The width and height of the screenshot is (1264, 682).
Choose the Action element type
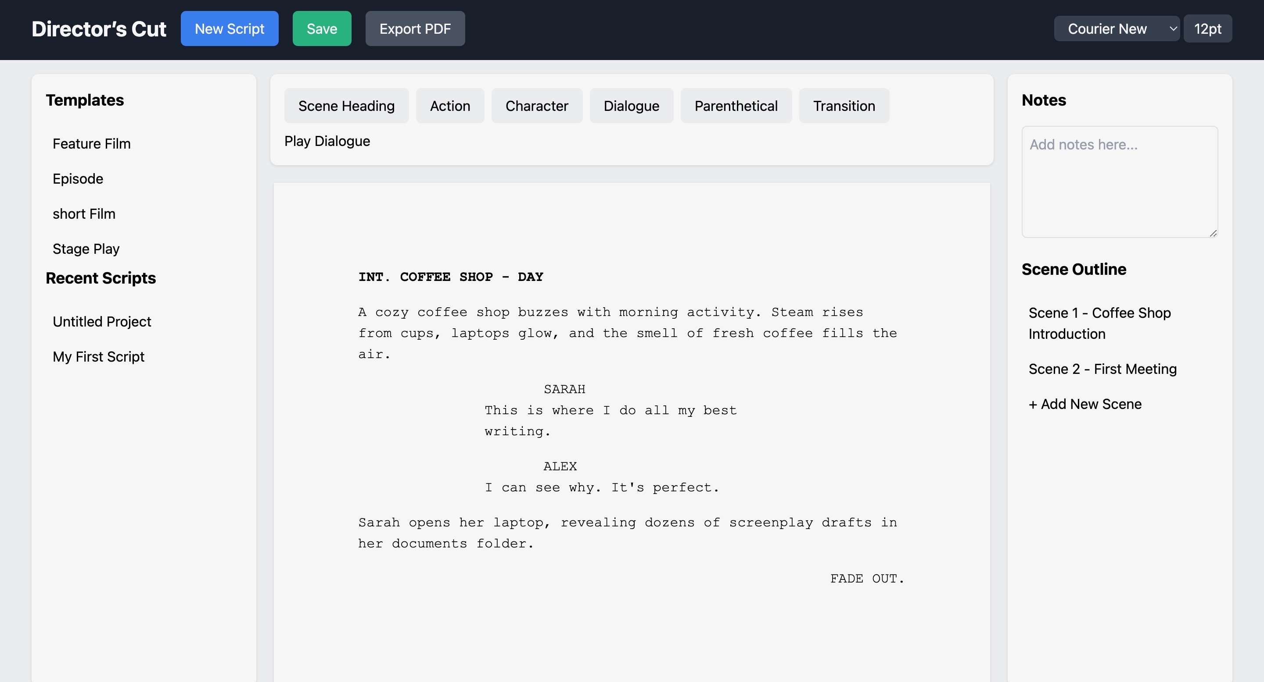coord(449,106)
